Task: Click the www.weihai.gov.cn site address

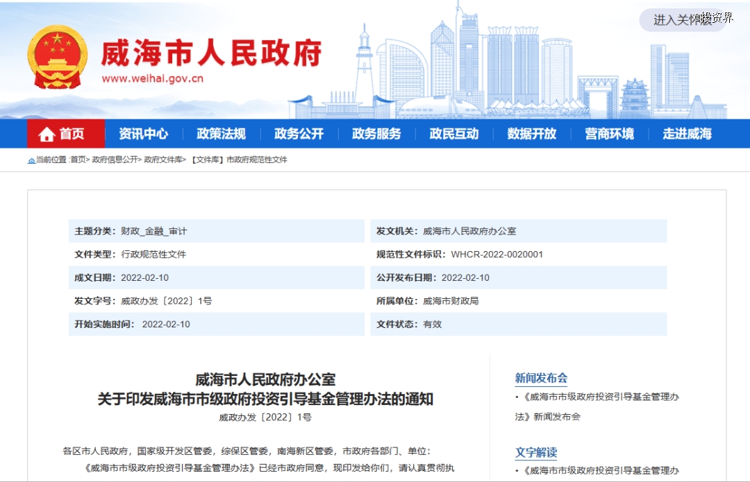Action: pos(152,78)
